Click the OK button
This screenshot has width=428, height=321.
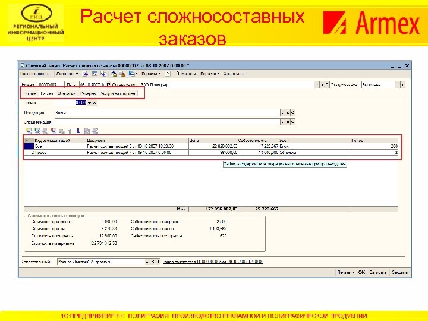coord(361,272)
